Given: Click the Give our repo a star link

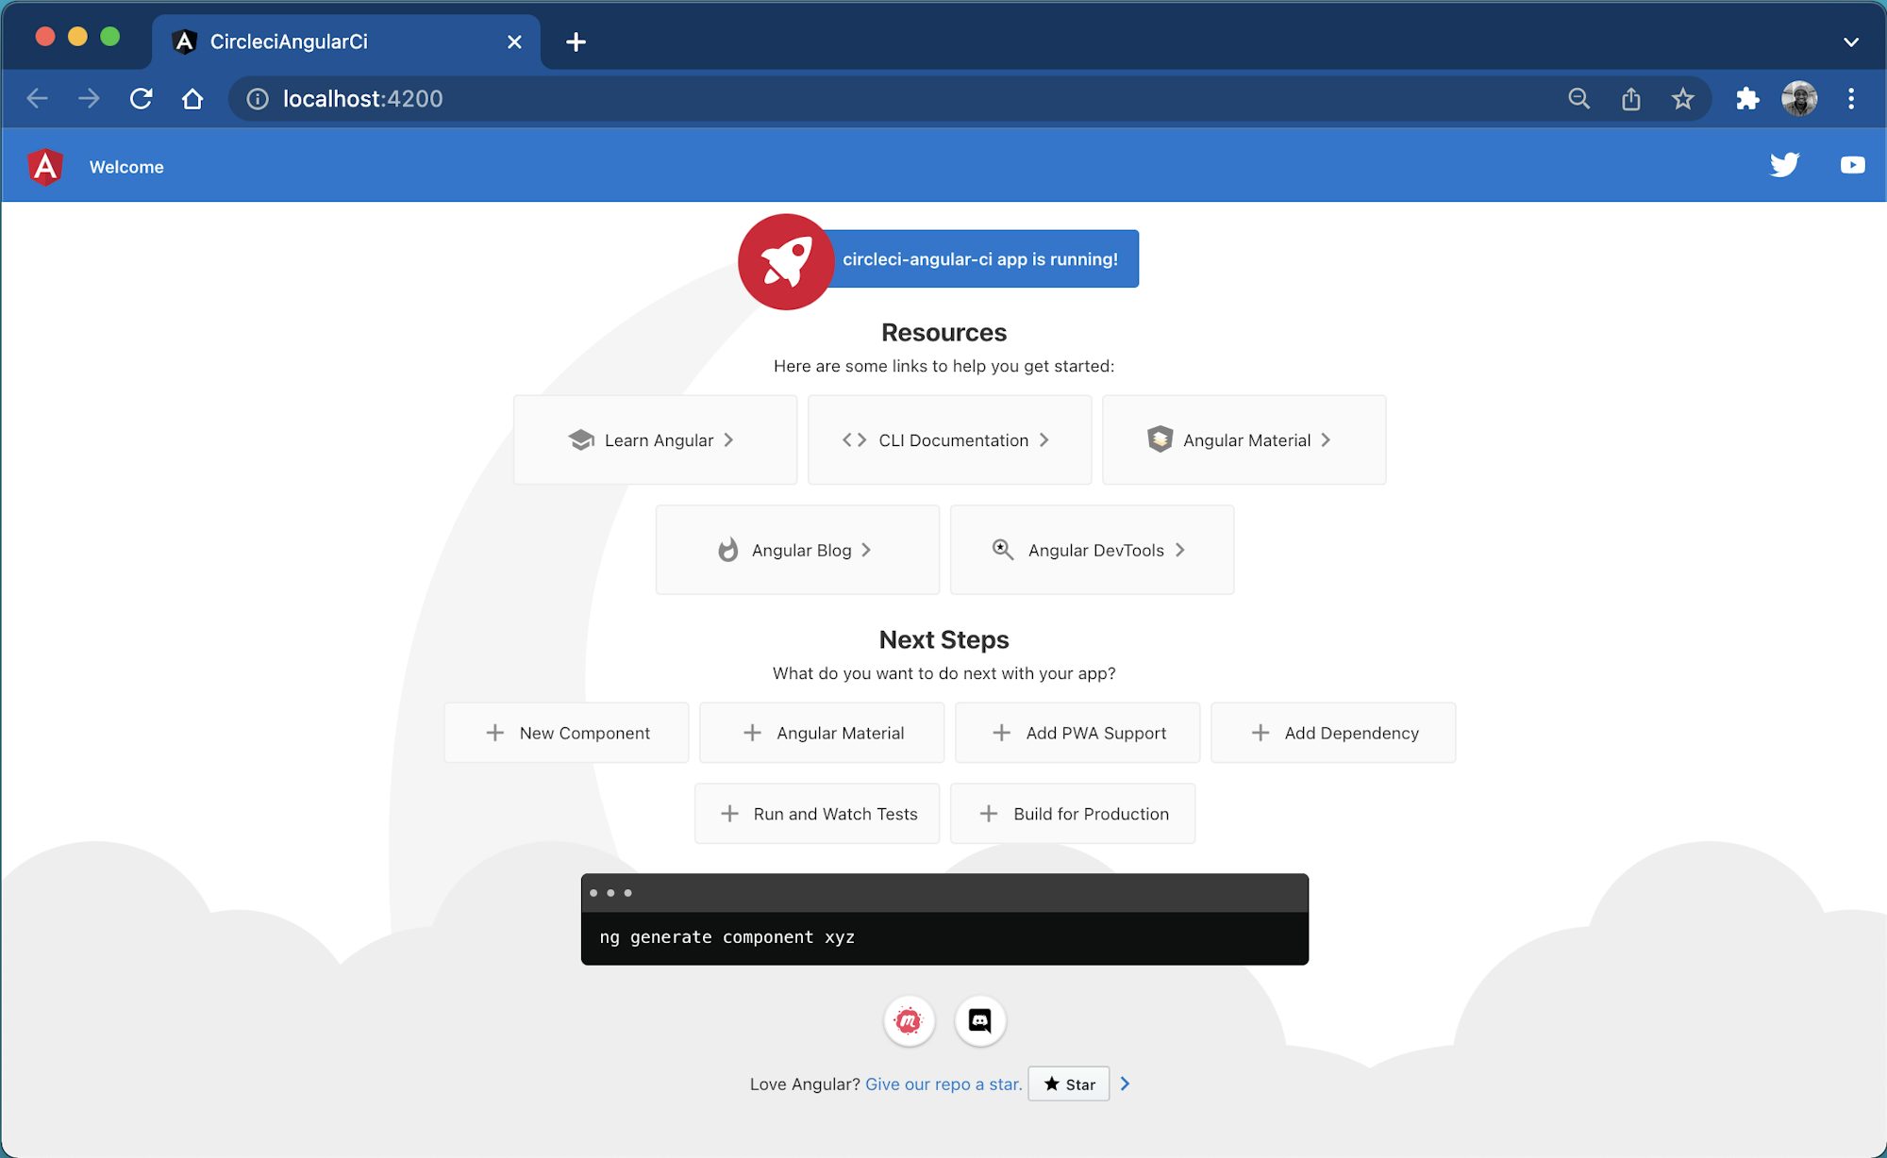Looking at the screenshot, I should (x=943, y=1084).
